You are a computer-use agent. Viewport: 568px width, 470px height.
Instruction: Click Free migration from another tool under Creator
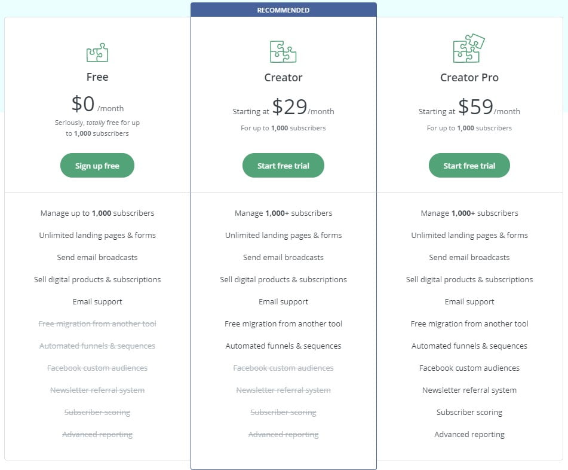pos(283,323)
